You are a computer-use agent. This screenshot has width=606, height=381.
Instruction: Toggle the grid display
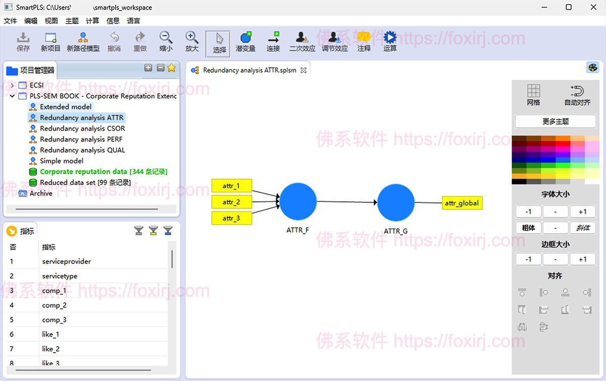point(533,94)
